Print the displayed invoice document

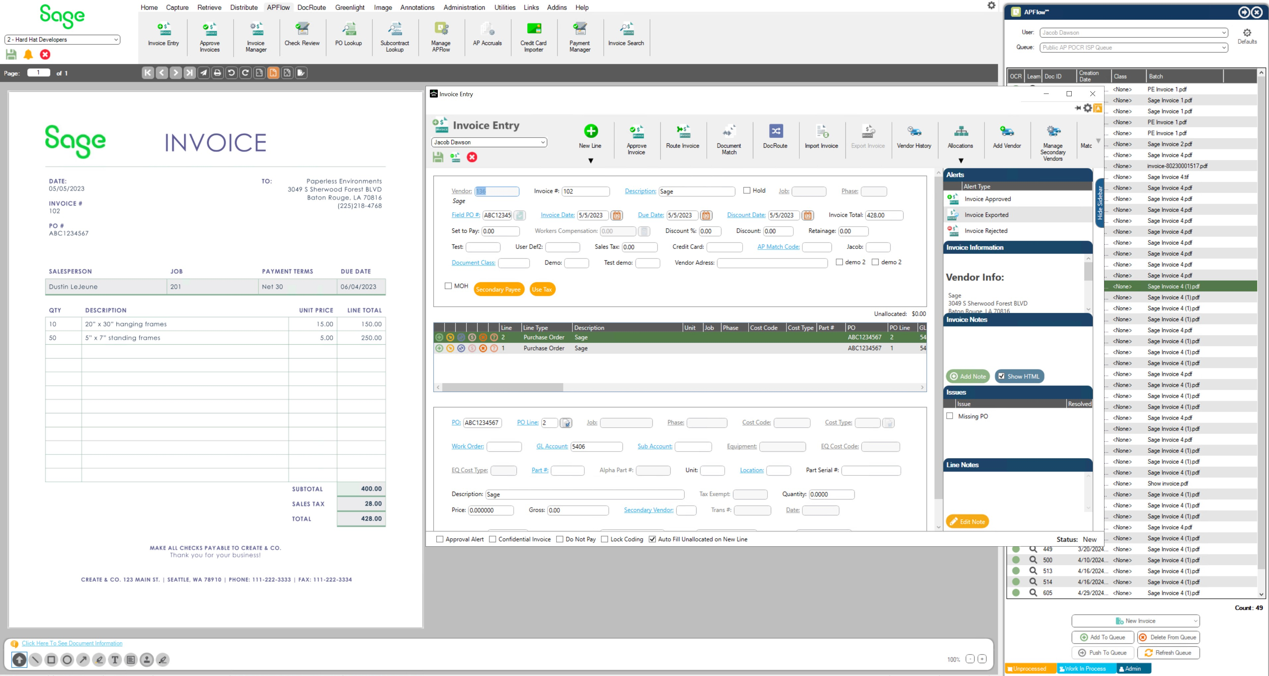click(x=218, y=72)
